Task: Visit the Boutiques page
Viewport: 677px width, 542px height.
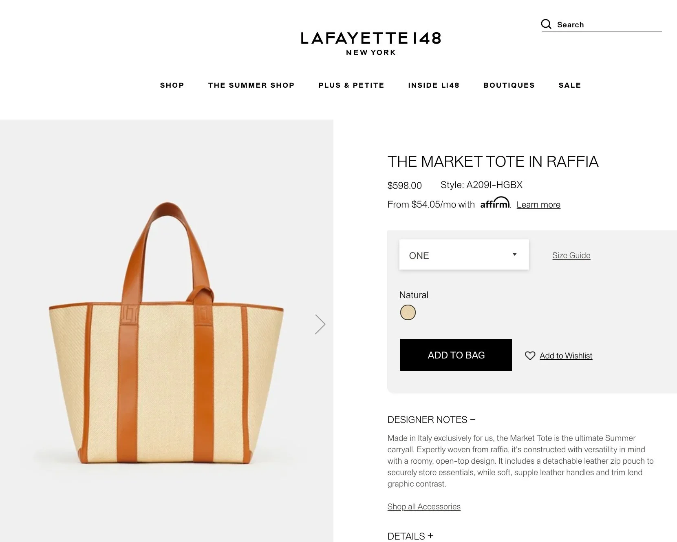Action: coord(509,85)
